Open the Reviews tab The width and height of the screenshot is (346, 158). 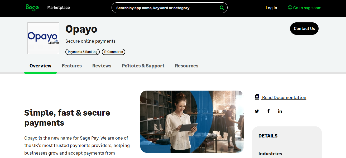102,66
